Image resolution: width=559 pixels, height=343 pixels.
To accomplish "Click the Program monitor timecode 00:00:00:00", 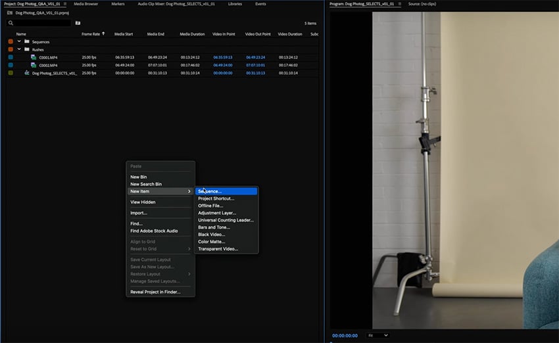I will coord(345,336).
